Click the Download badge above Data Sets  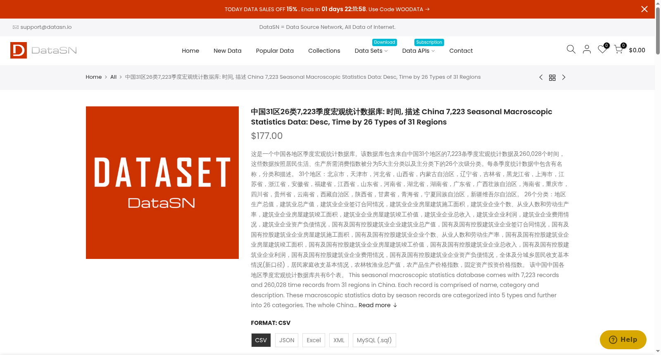coord(385,42)
